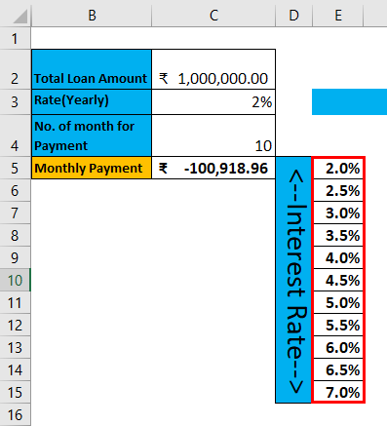Viewport: 387px width, 426px height.
Task: Click the 3.0% interest rate cell
Action: 338,213
